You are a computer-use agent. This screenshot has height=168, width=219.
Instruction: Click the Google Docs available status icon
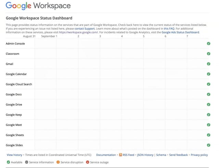(208, 94)
